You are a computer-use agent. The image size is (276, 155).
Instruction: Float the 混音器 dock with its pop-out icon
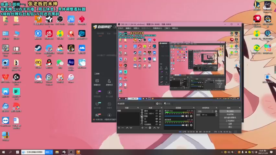[194, 108]
